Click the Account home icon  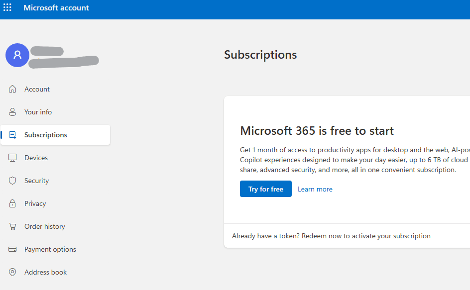(12, 89)
